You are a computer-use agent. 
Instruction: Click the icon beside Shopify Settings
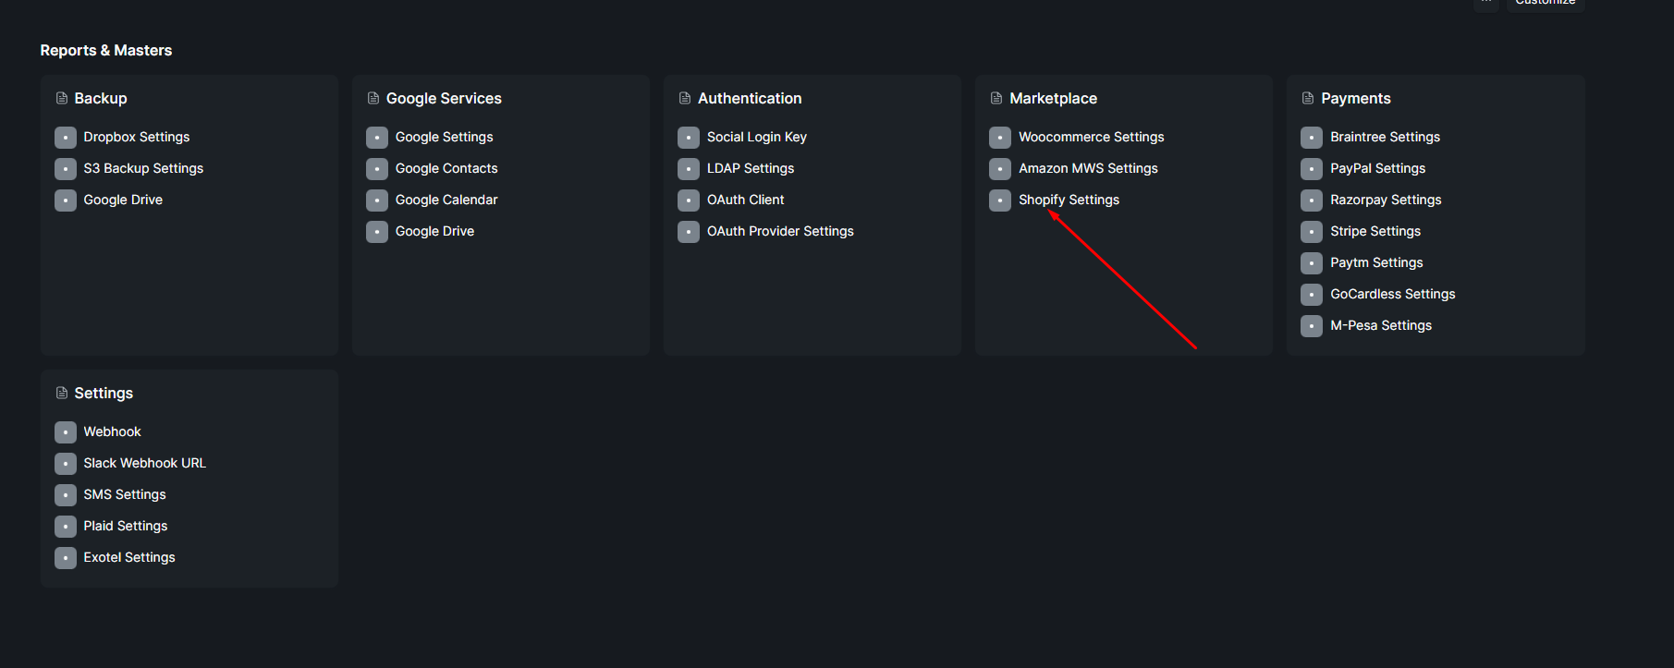click(999, 200)
